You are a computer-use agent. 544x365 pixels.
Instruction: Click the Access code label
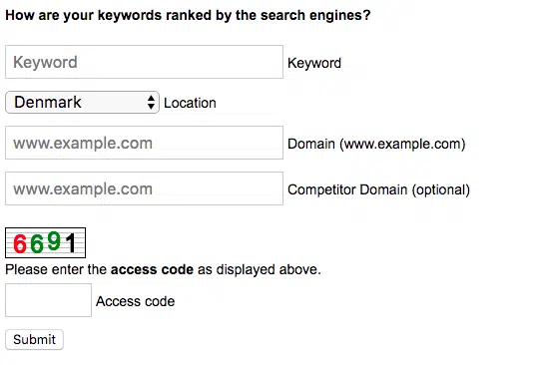point(136,301)
